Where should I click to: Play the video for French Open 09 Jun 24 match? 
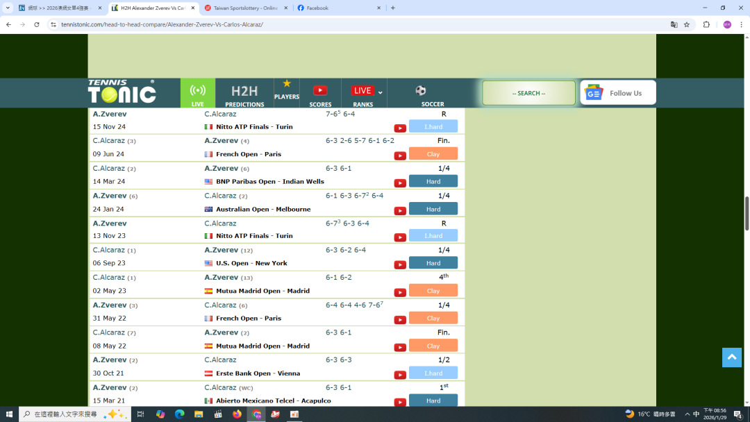[400, 155]
